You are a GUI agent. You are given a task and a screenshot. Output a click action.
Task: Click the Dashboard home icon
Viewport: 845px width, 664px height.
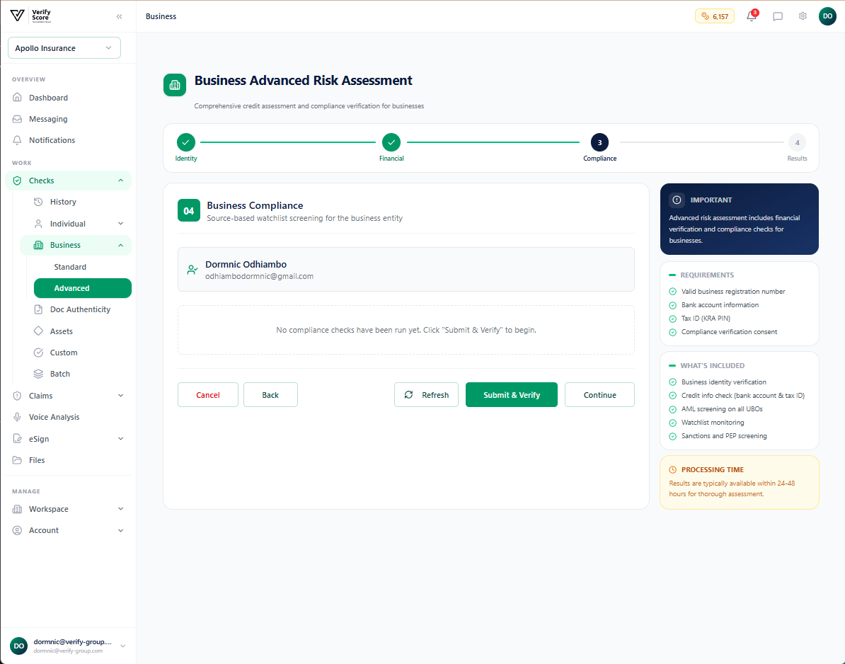pyautogui.click(x=17, y=98)
